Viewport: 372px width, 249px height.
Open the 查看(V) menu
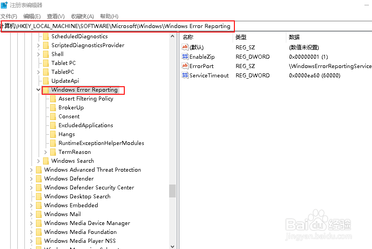tap(56, 16)
